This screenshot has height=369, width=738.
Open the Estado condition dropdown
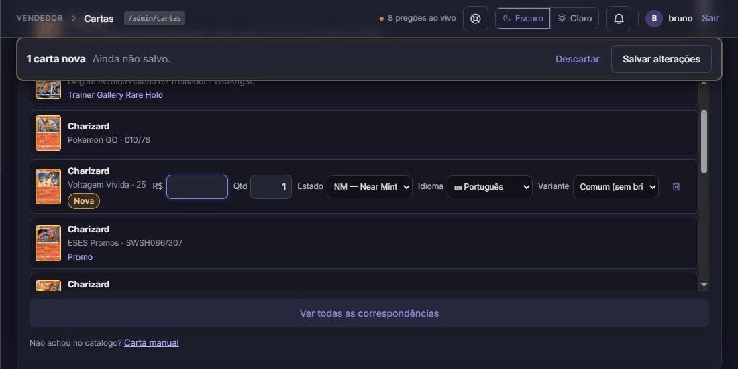pos(370,187)
